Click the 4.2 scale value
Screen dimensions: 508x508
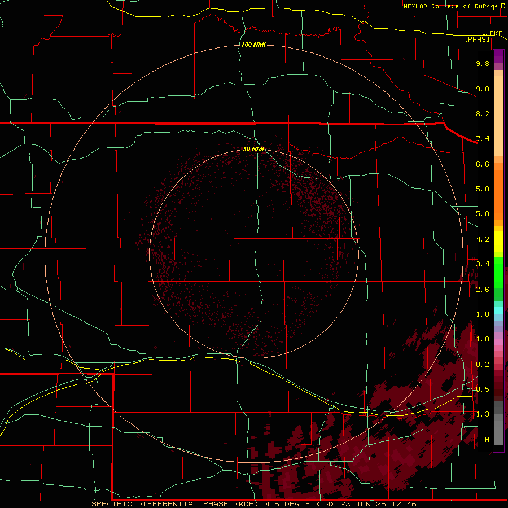(x=483, y=239)
